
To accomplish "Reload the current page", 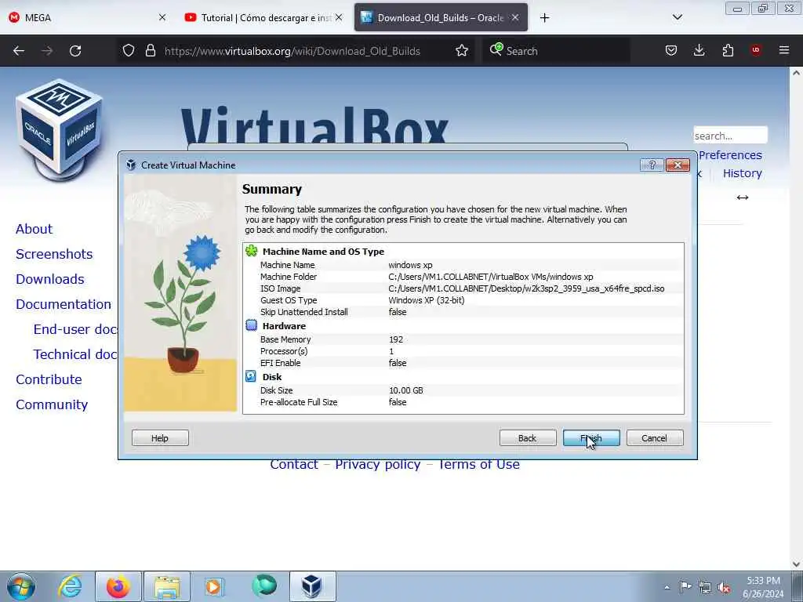I will pos(75,51).
